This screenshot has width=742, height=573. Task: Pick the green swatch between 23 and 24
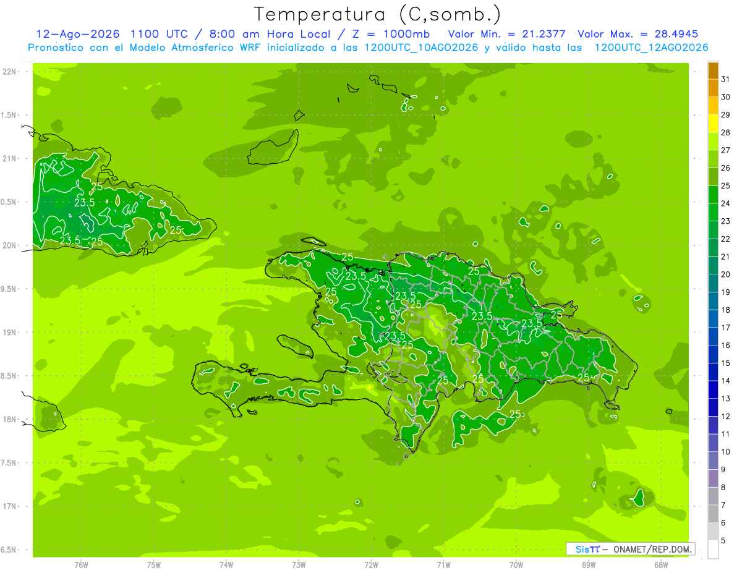713,212
